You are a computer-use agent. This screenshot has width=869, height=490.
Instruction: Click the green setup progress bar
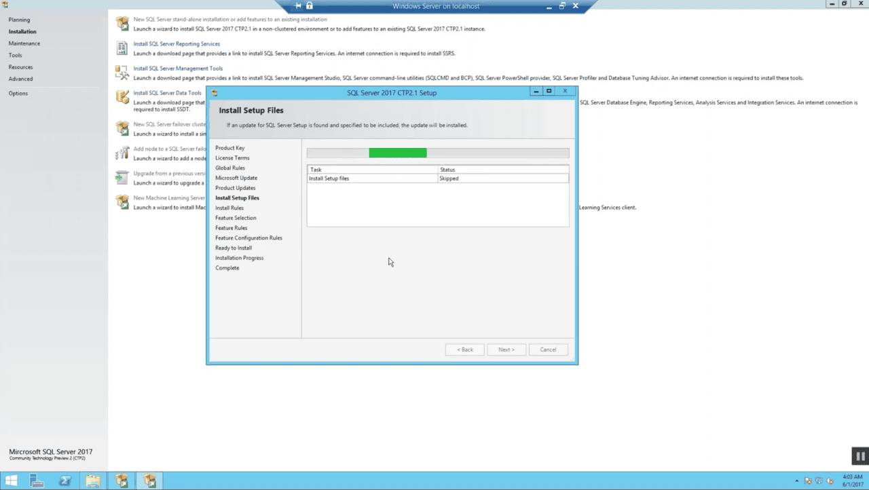tap(398, 153)
